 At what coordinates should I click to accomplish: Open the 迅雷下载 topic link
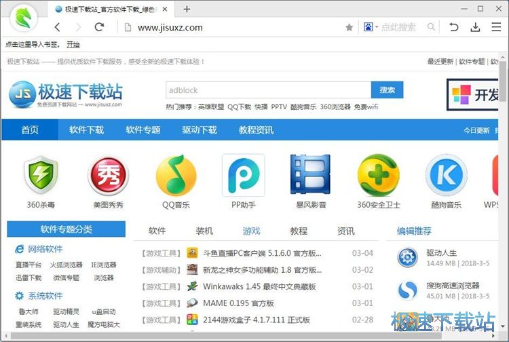coord(29,278)
